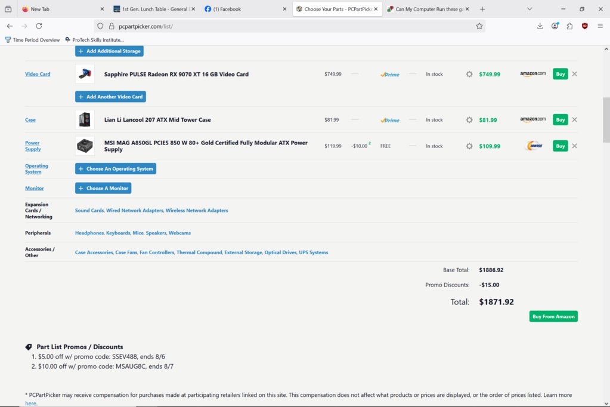Buy the Sapphire video card
Viewport: 610px width, 407px height.
tap(560, 74)
